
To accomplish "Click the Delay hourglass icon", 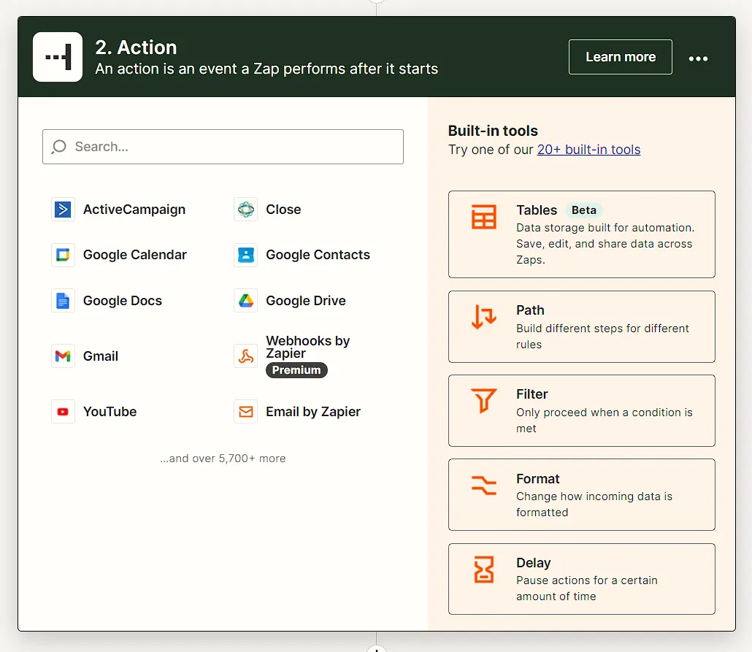I will point(483,569).
